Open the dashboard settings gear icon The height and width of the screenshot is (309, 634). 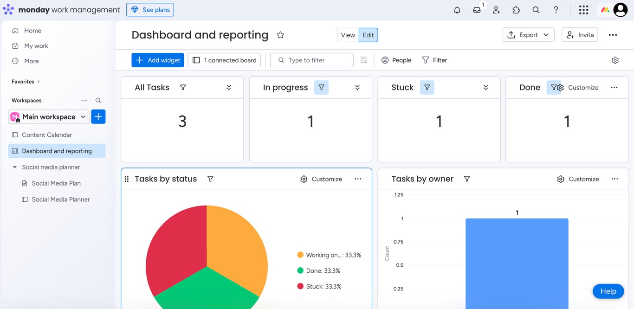coord(615,60)
